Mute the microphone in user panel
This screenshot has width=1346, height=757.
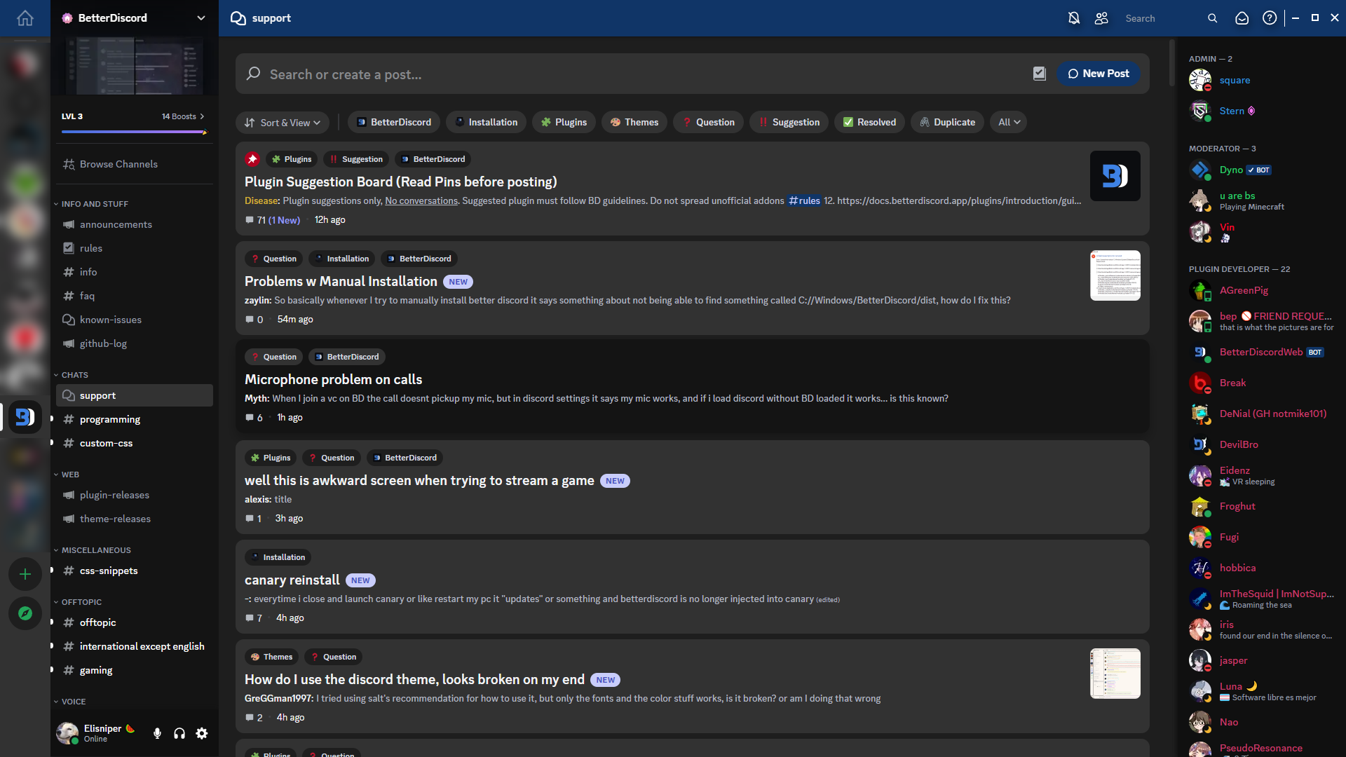click(157, 733)
